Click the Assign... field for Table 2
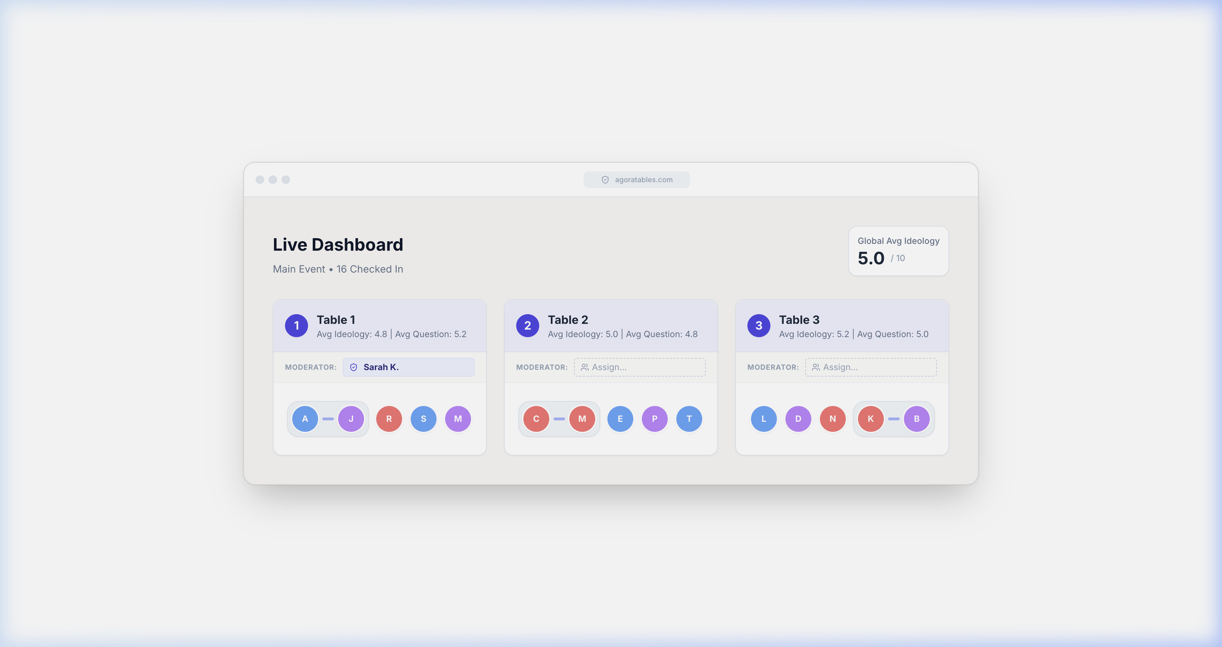The image size is (1222, 647). pos(639,367)
